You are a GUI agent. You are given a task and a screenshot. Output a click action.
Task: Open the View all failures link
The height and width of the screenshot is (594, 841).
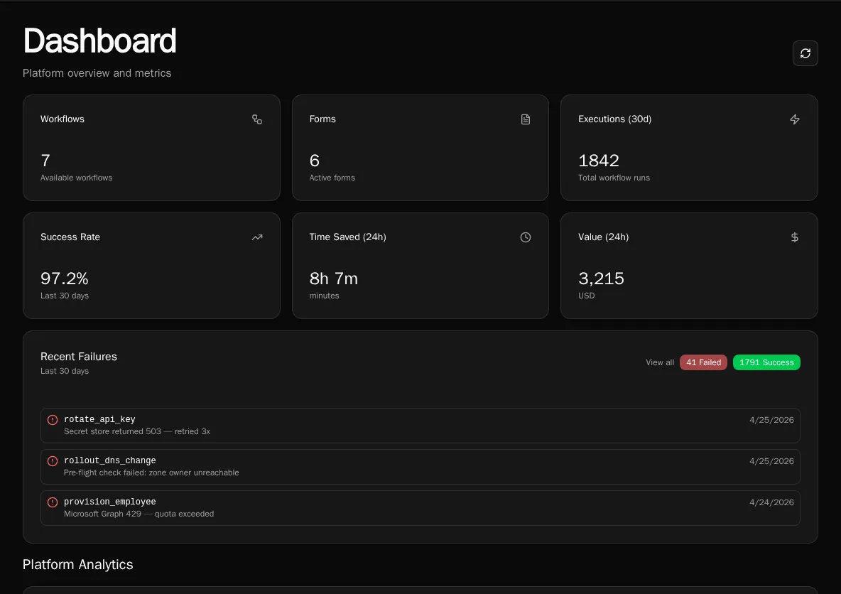(x=660, y=362)
